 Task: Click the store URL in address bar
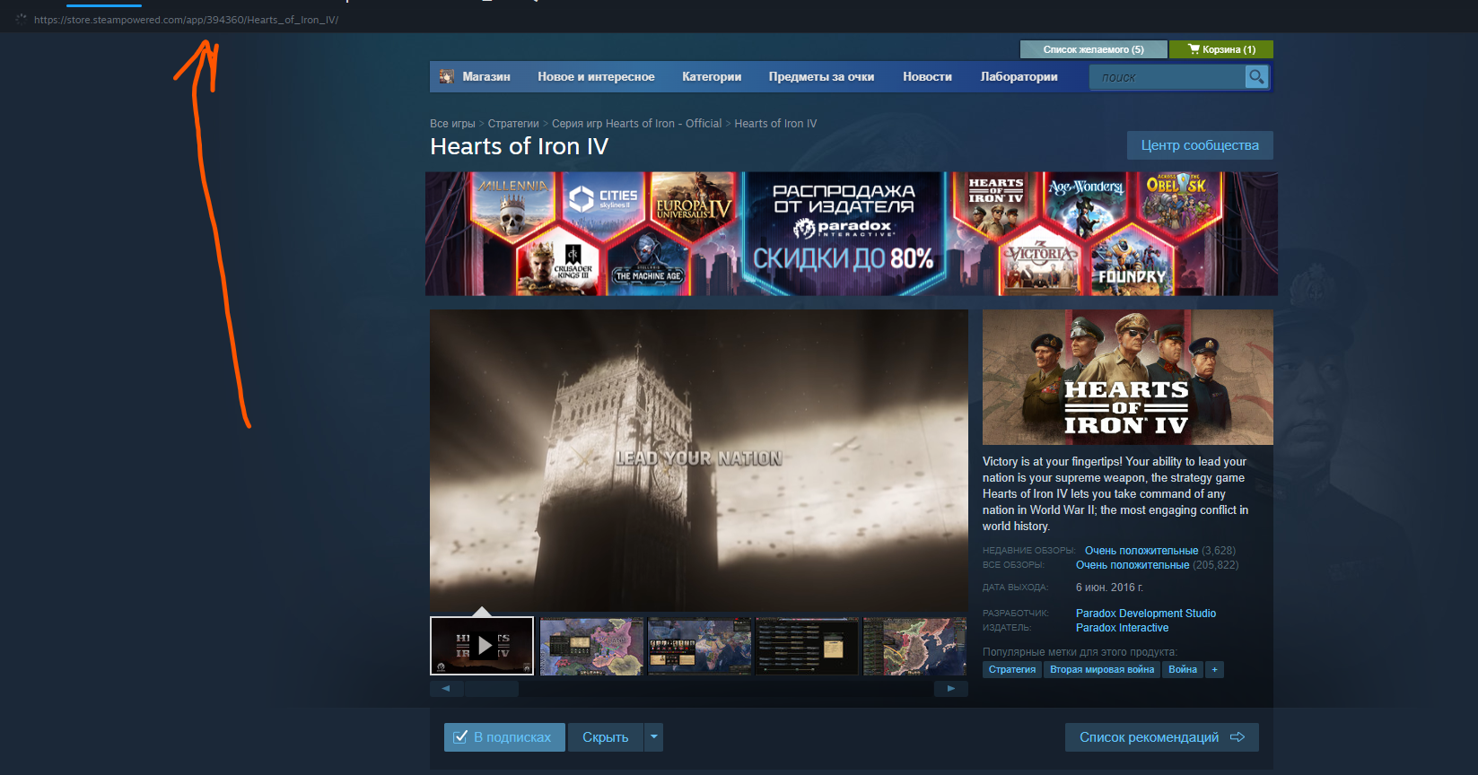click(x=186, y=20)
